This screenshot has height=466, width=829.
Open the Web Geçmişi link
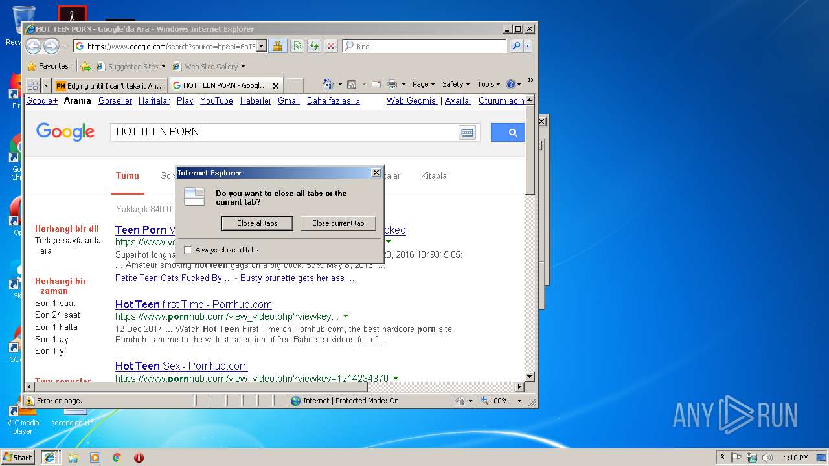(412, 101)
